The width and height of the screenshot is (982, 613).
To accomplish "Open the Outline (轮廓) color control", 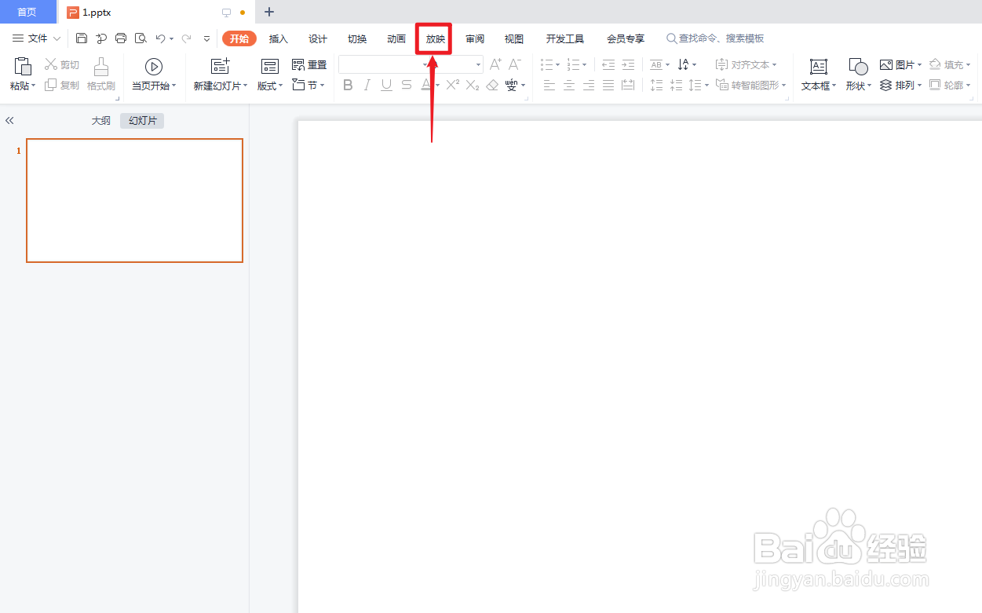I will click(x=950, y=85).
